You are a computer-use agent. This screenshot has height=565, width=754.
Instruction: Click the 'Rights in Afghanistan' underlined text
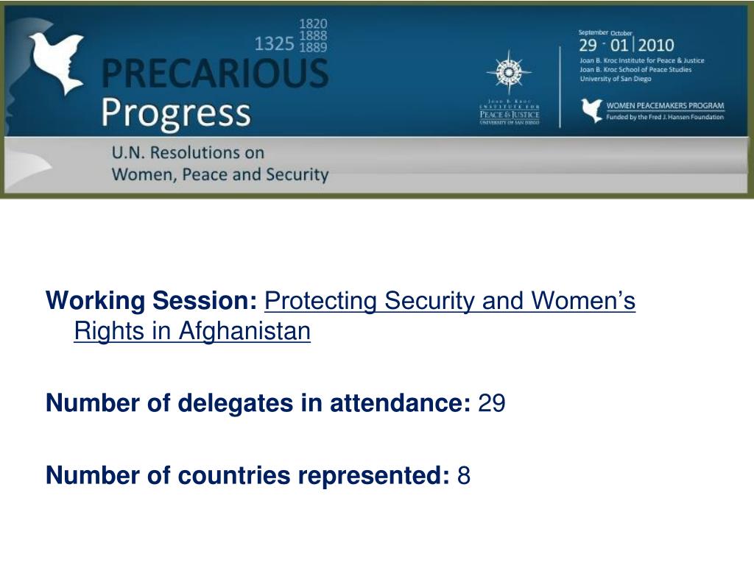192,331
